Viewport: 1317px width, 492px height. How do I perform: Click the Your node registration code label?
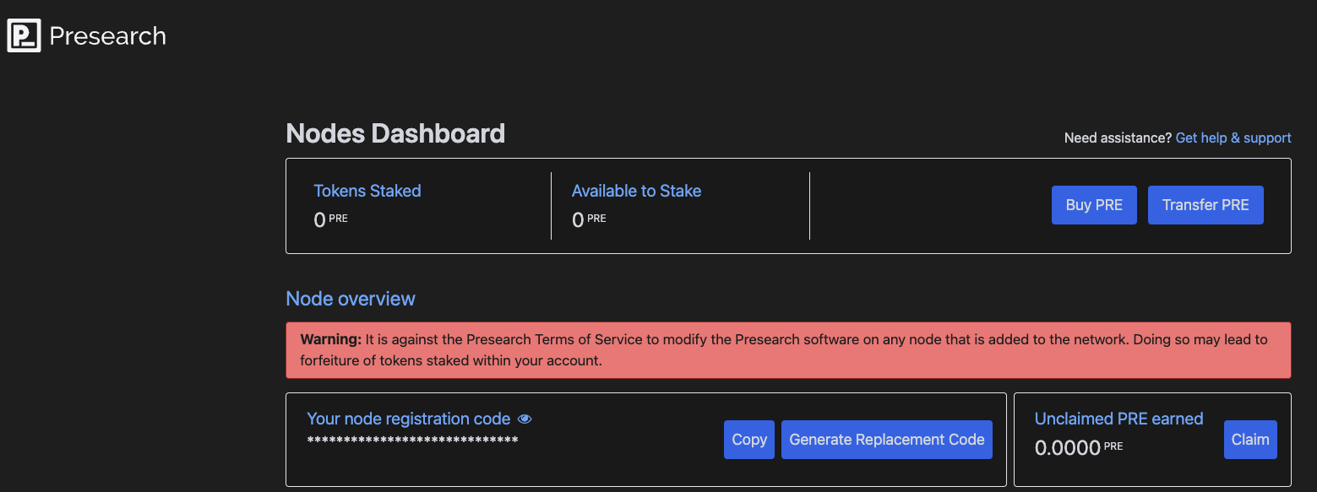408,419
